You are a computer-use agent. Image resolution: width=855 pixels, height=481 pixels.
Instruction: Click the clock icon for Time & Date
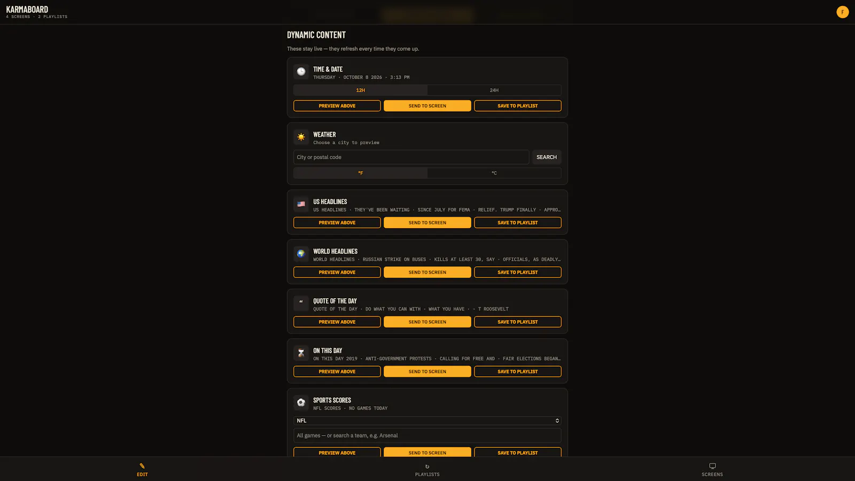coord(301,72)
